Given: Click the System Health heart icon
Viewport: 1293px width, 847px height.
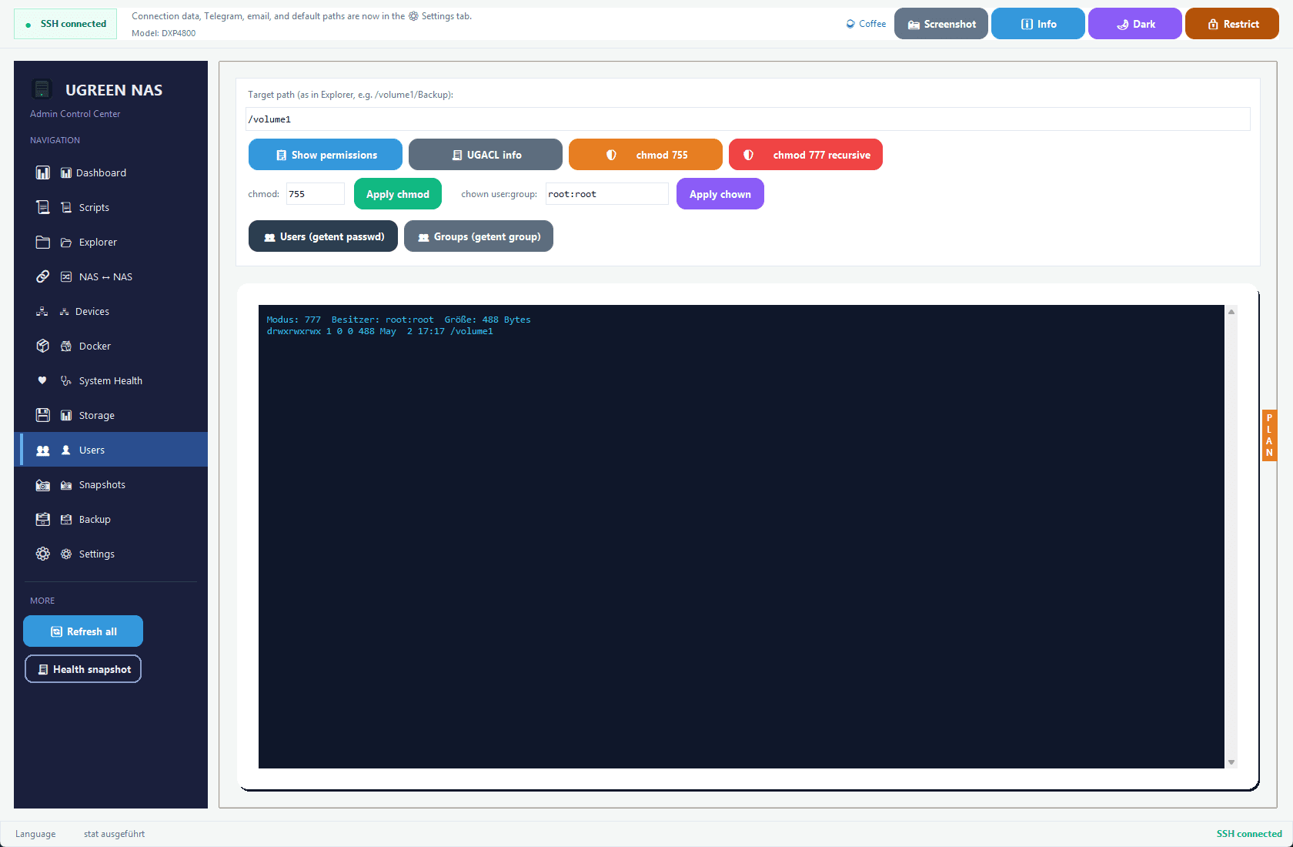Looking at the screenshot, I should (42, 380).
